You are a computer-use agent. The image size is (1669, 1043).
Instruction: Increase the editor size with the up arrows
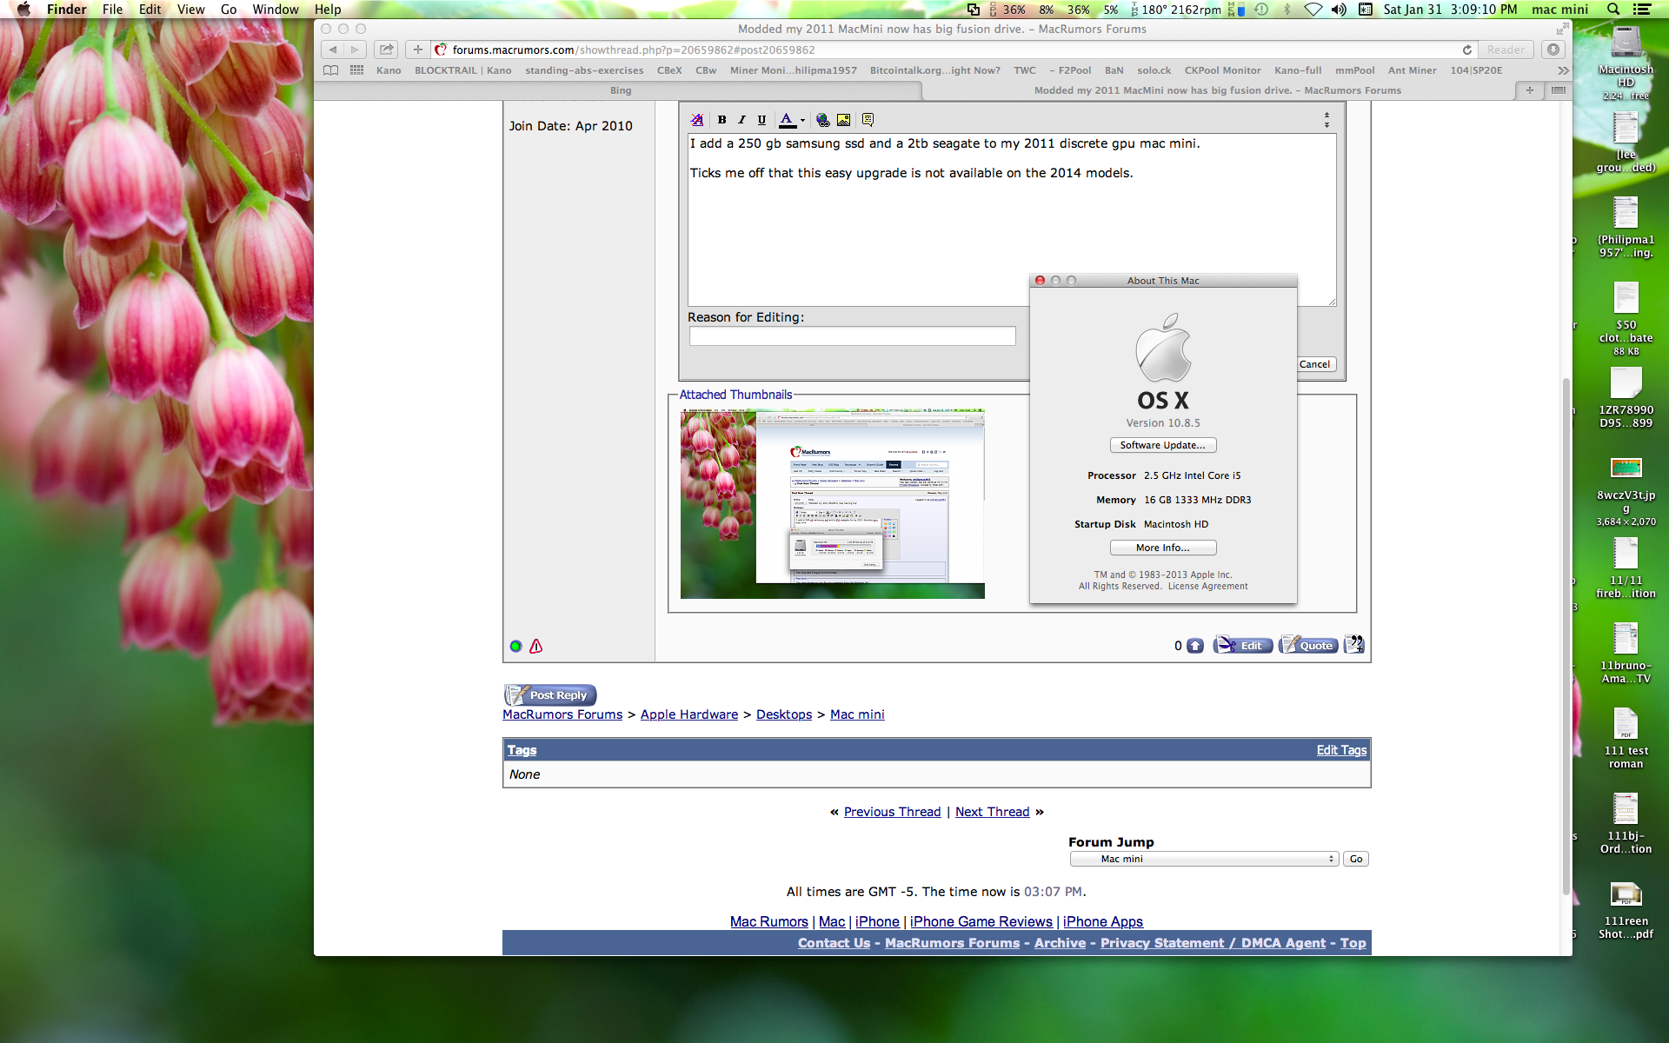coord(1327,115)
